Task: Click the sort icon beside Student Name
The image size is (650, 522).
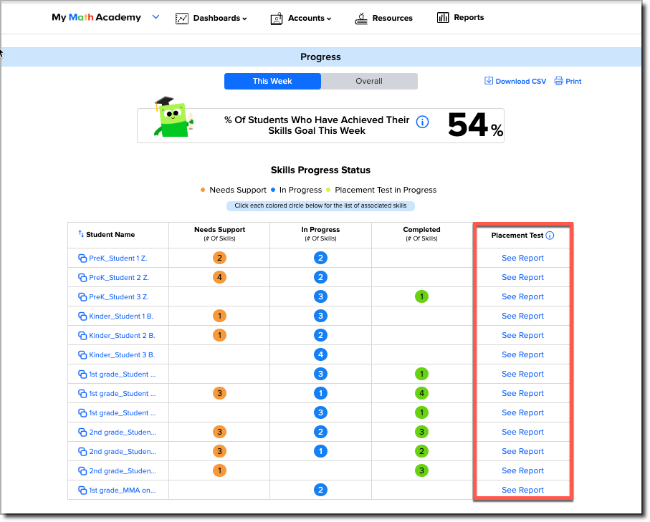Action: tap(81, 234)
